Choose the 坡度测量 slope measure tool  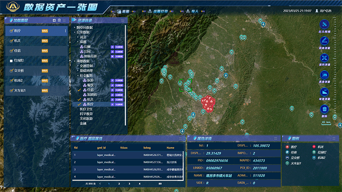[x=324, y=92]
